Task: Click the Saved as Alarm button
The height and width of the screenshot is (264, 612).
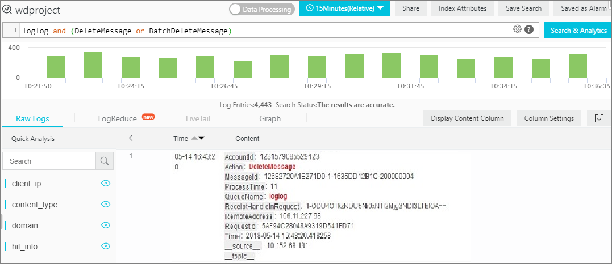Action: 584,8
